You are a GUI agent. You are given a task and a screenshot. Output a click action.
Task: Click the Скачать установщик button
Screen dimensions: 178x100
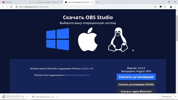[136, 77]
